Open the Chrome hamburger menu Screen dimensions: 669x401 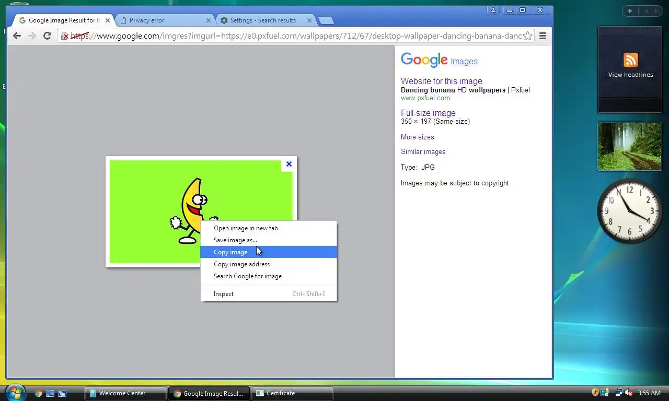coord(543,36)
